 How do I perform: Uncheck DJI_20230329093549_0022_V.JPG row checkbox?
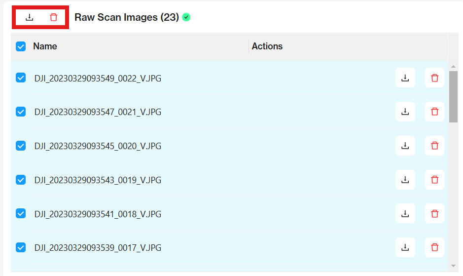click(21, 78)
